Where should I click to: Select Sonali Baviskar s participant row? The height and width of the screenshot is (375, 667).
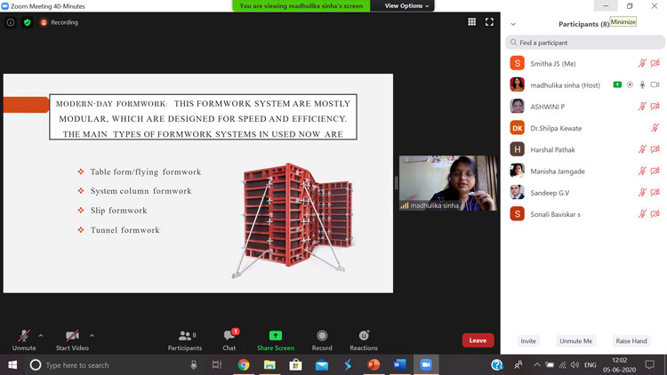tap(584, 214)
